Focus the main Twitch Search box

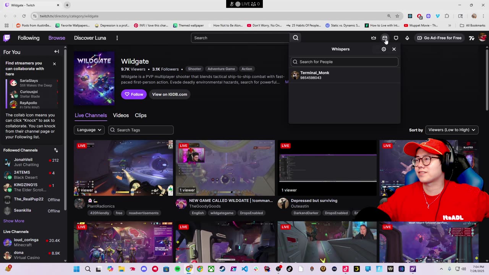coord(240,38)
